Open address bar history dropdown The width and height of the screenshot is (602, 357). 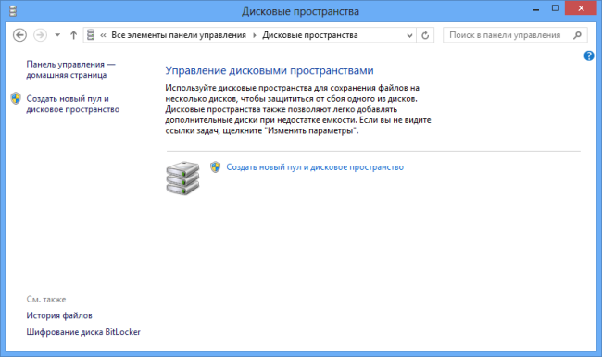409,35
